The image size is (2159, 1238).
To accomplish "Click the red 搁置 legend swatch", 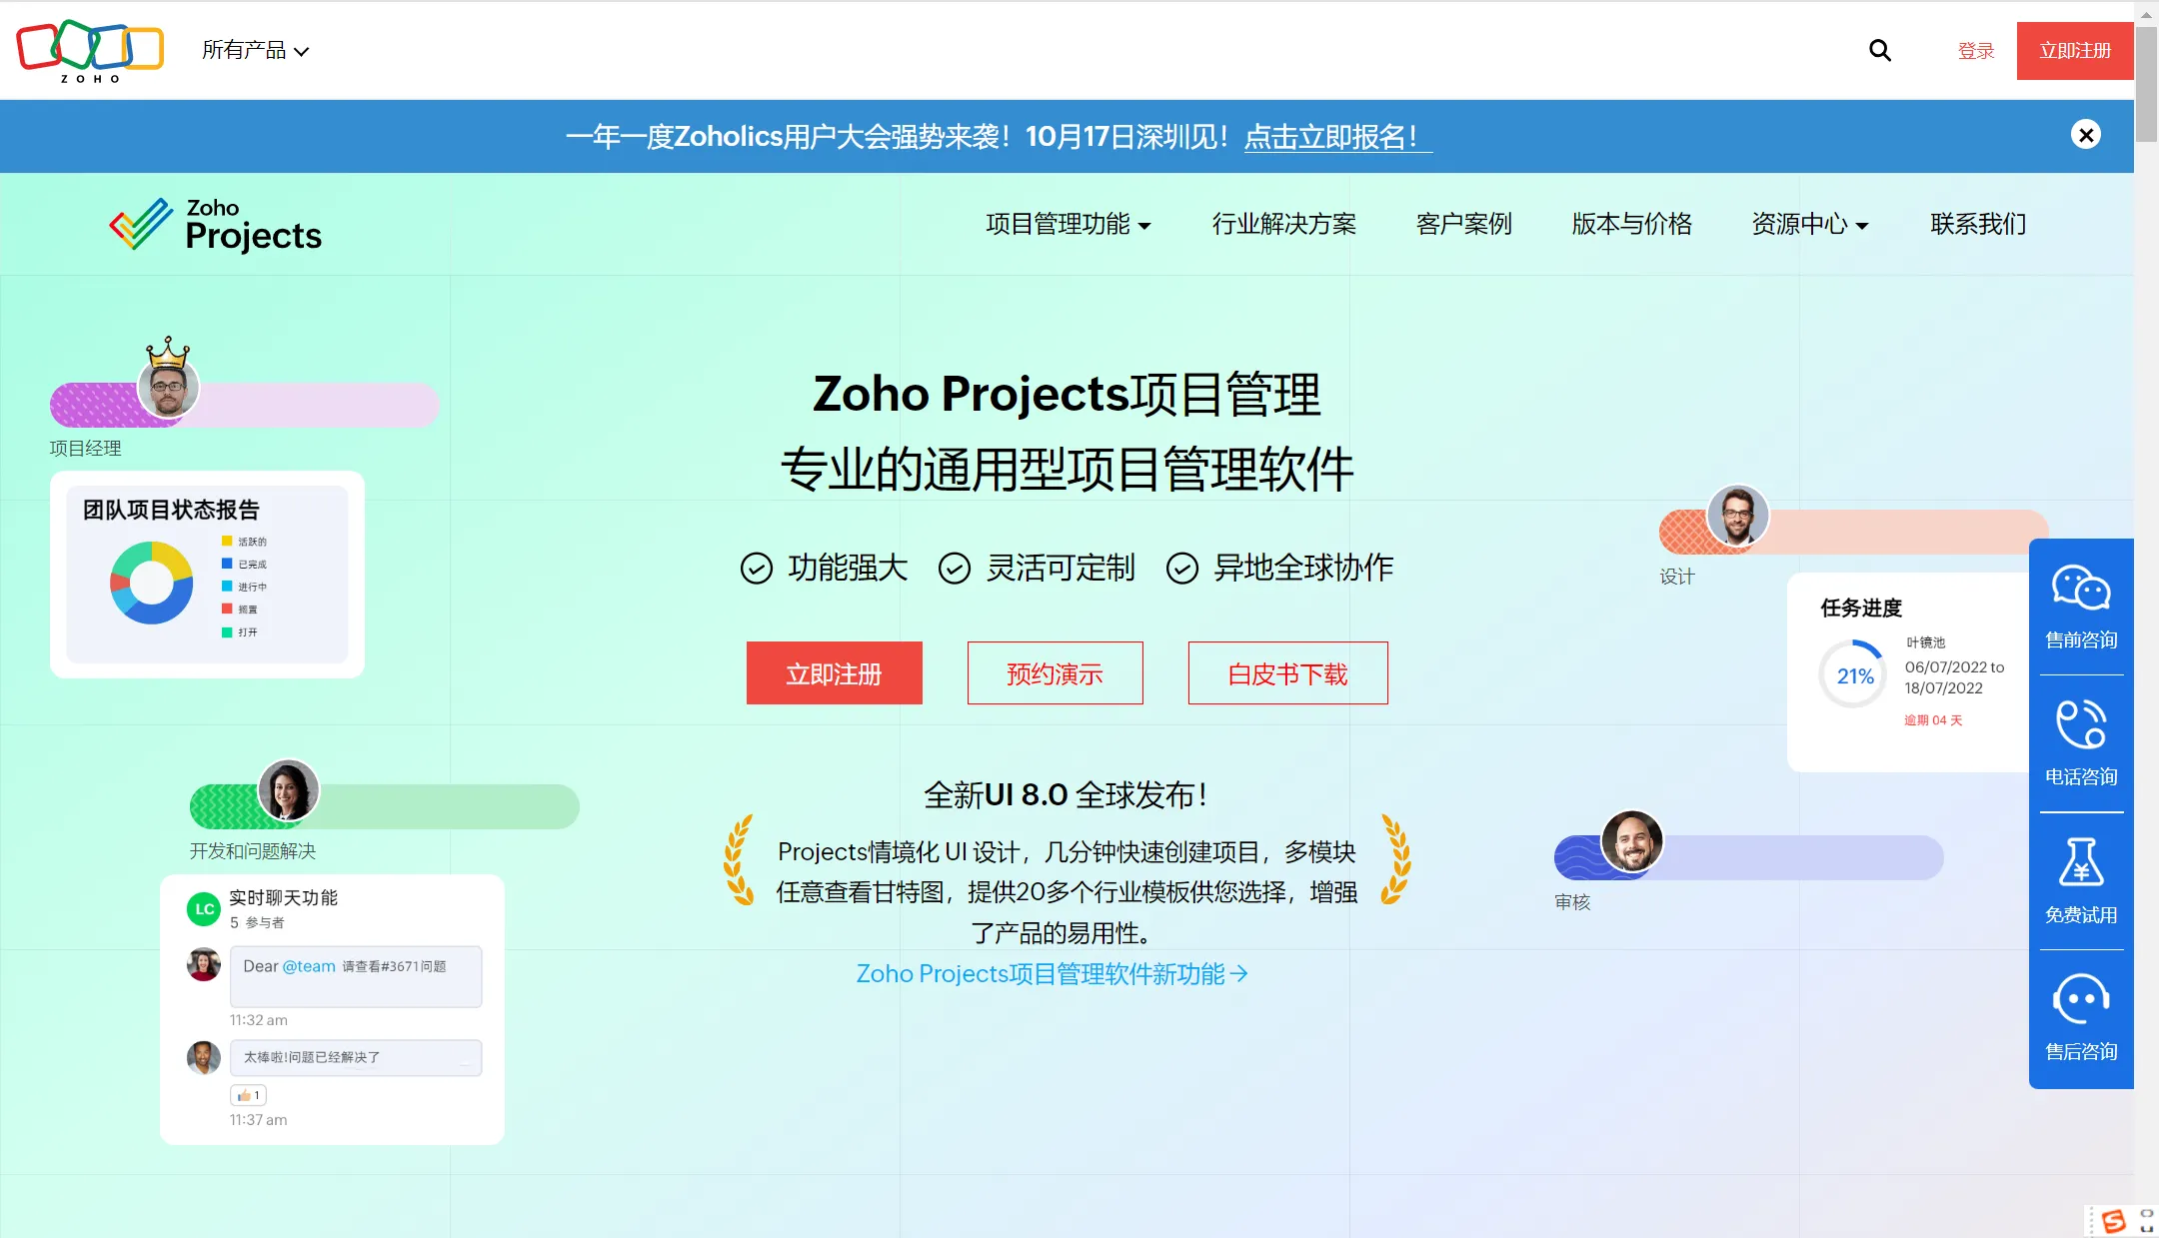I will pyautogui.click(x=227, y=609).
